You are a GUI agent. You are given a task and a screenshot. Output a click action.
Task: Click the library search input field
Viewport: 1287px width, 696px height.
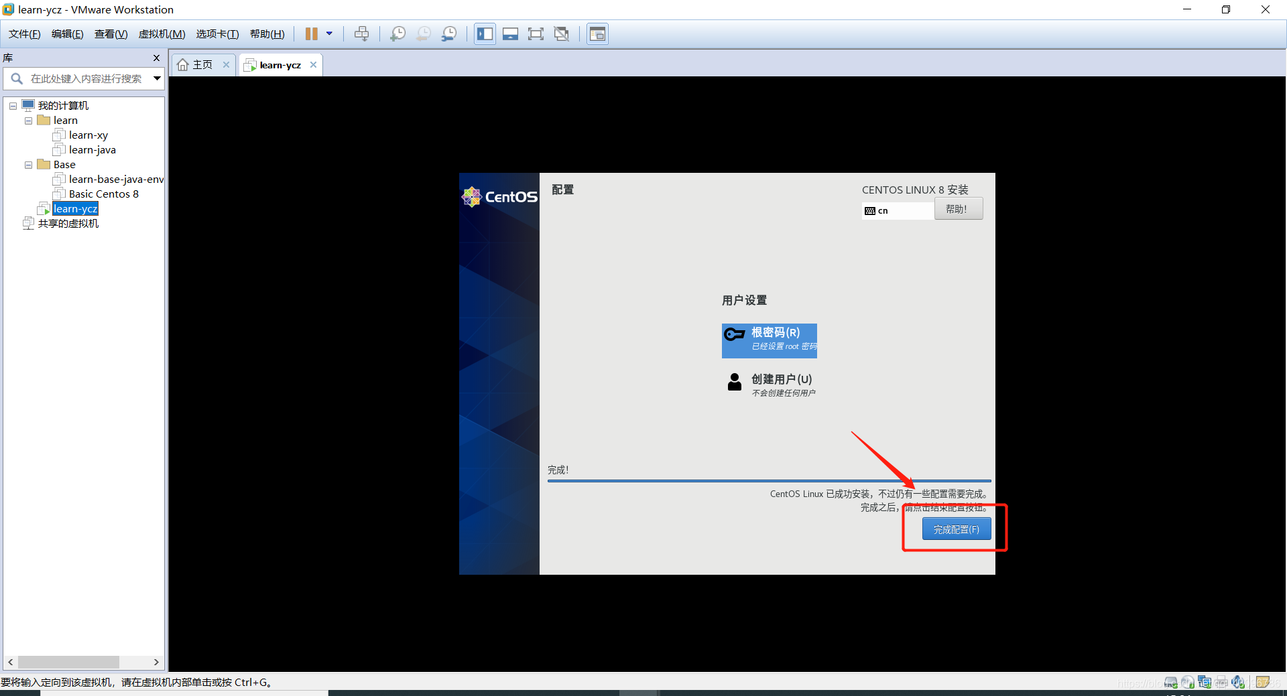(86, 79)
